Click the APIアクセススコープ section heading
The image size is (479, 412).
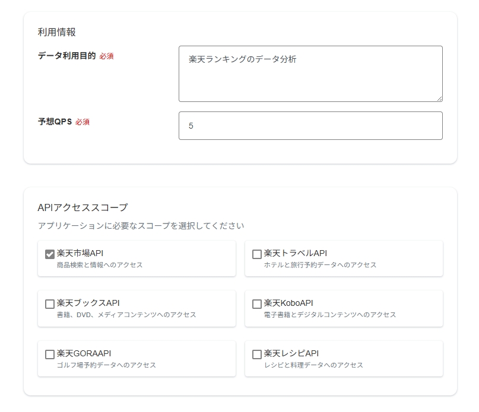83,207
